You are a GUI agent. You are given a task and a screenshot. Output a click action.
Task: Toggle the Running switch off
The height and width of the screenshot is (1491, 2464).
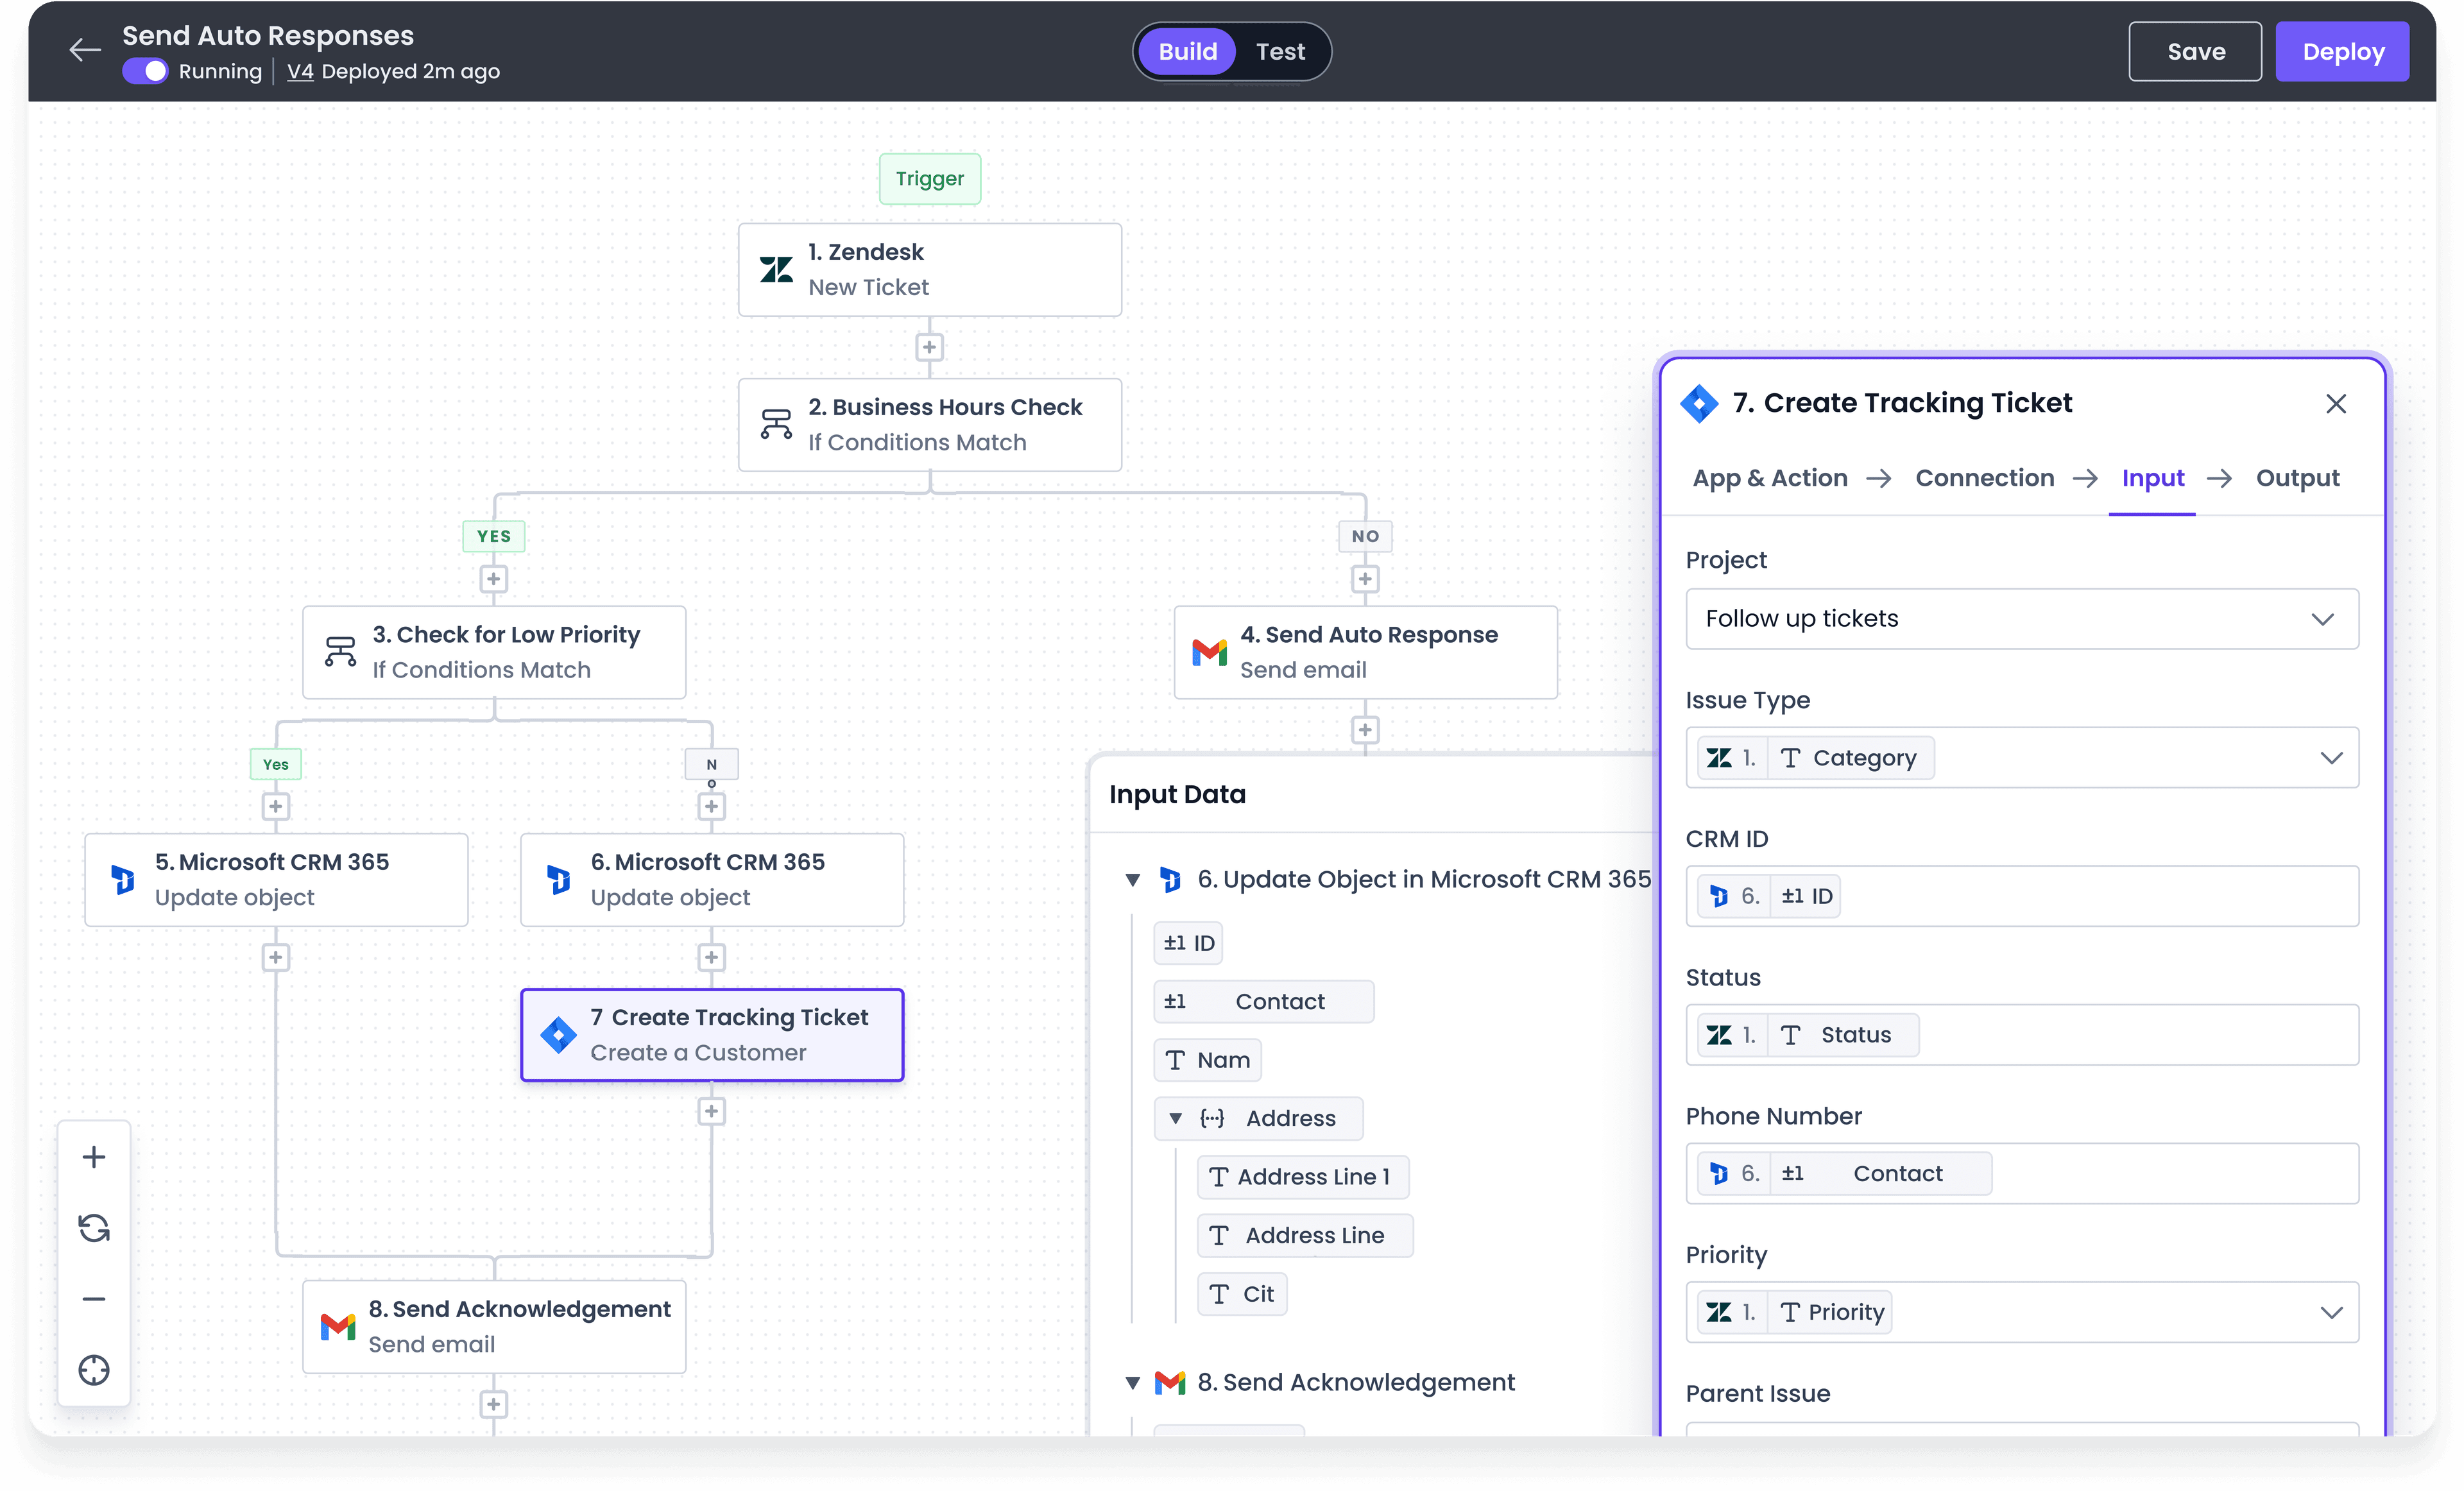pyautogui.click(x=145, y=71)
